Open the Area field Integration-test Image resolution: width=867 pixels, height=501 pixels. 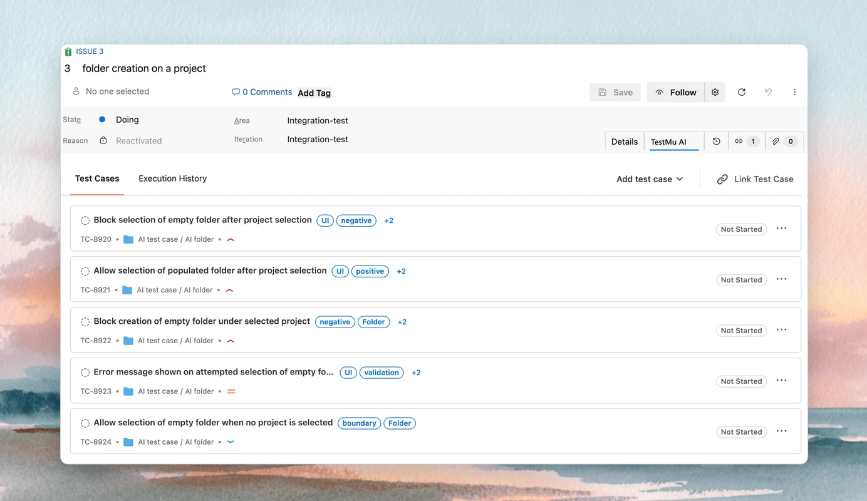318,120
